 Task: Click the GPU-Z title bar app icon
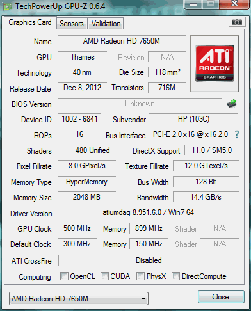pyautogui.click(x=7, y=7)
